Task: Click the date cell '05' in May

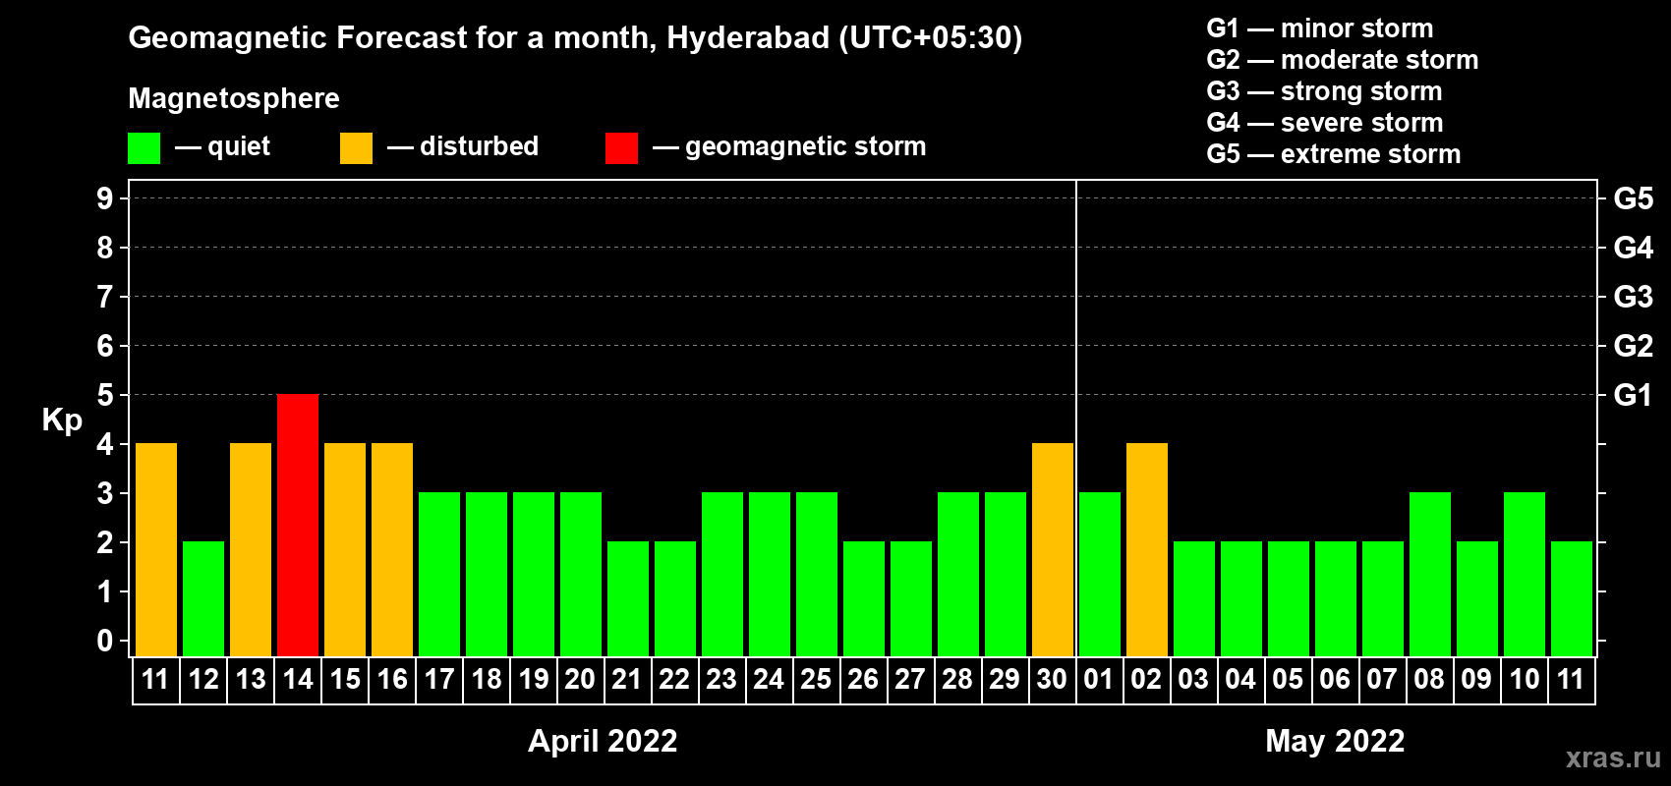Action: click(x=1289, y=680)
